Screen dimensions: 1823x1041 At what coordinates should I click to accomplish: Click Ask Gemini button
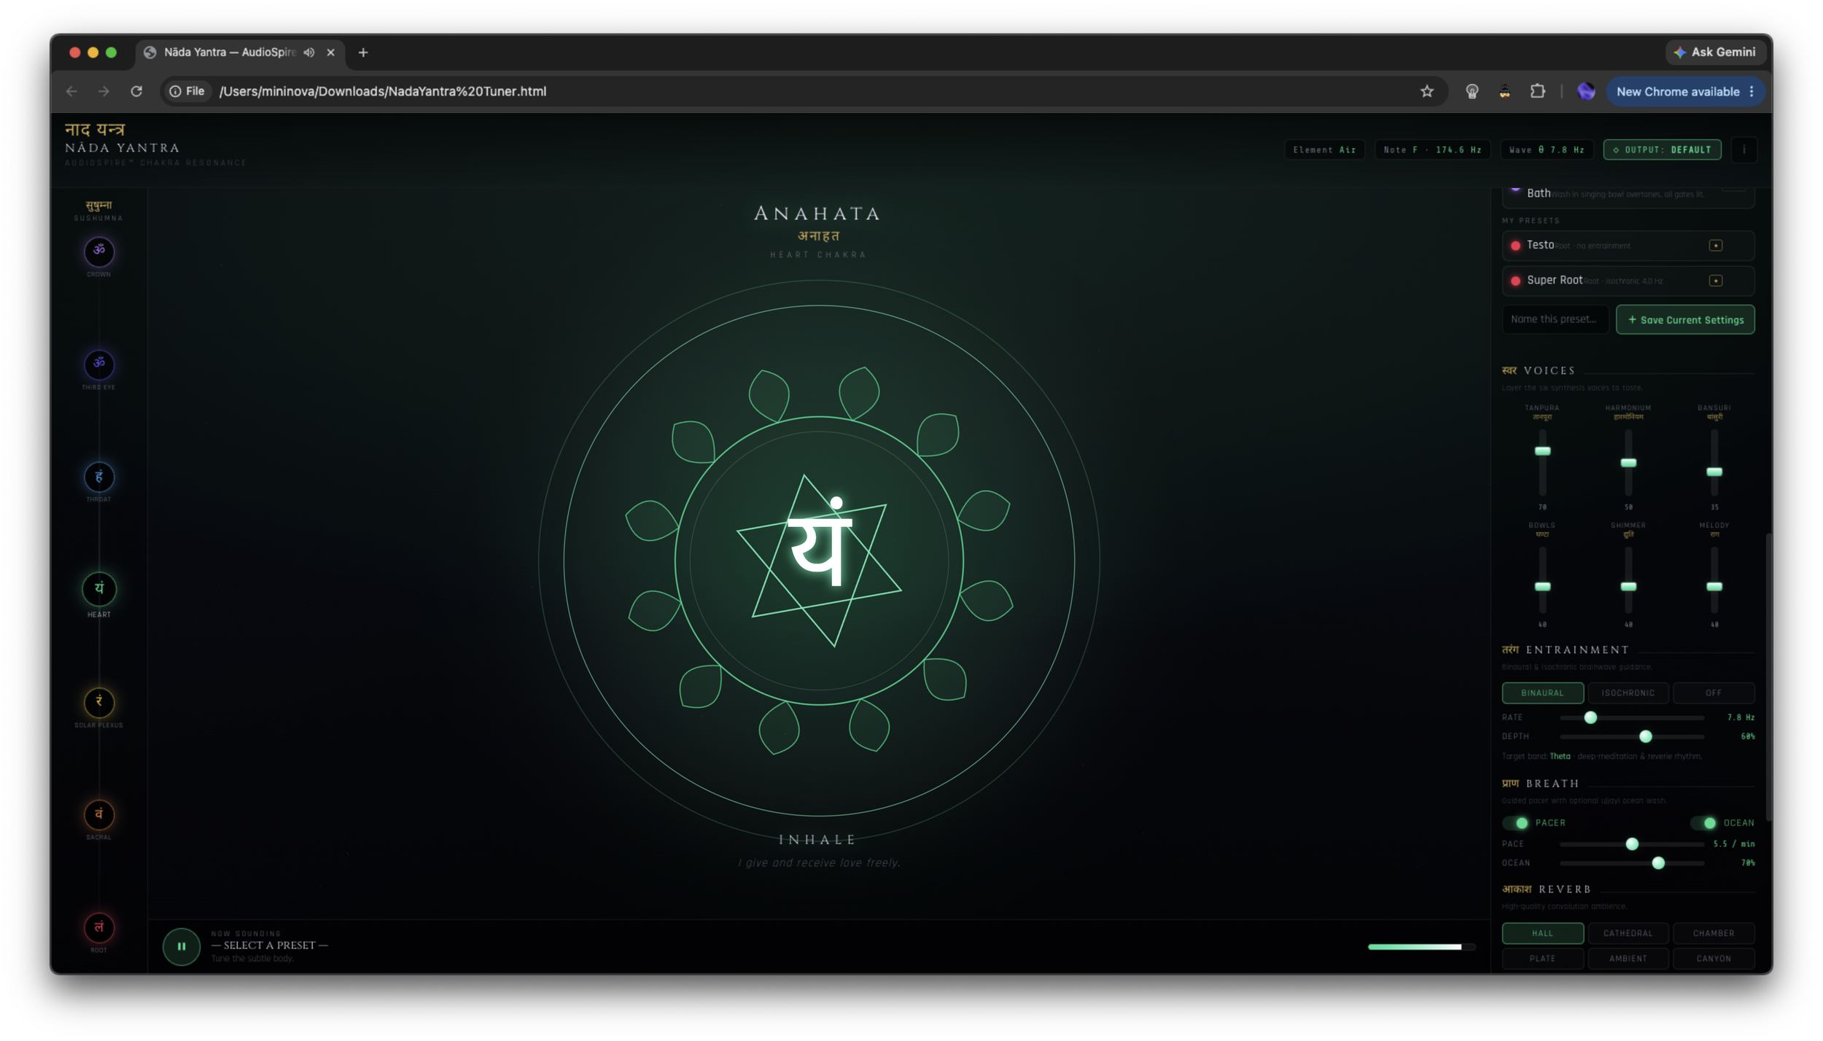point(1715,52)
